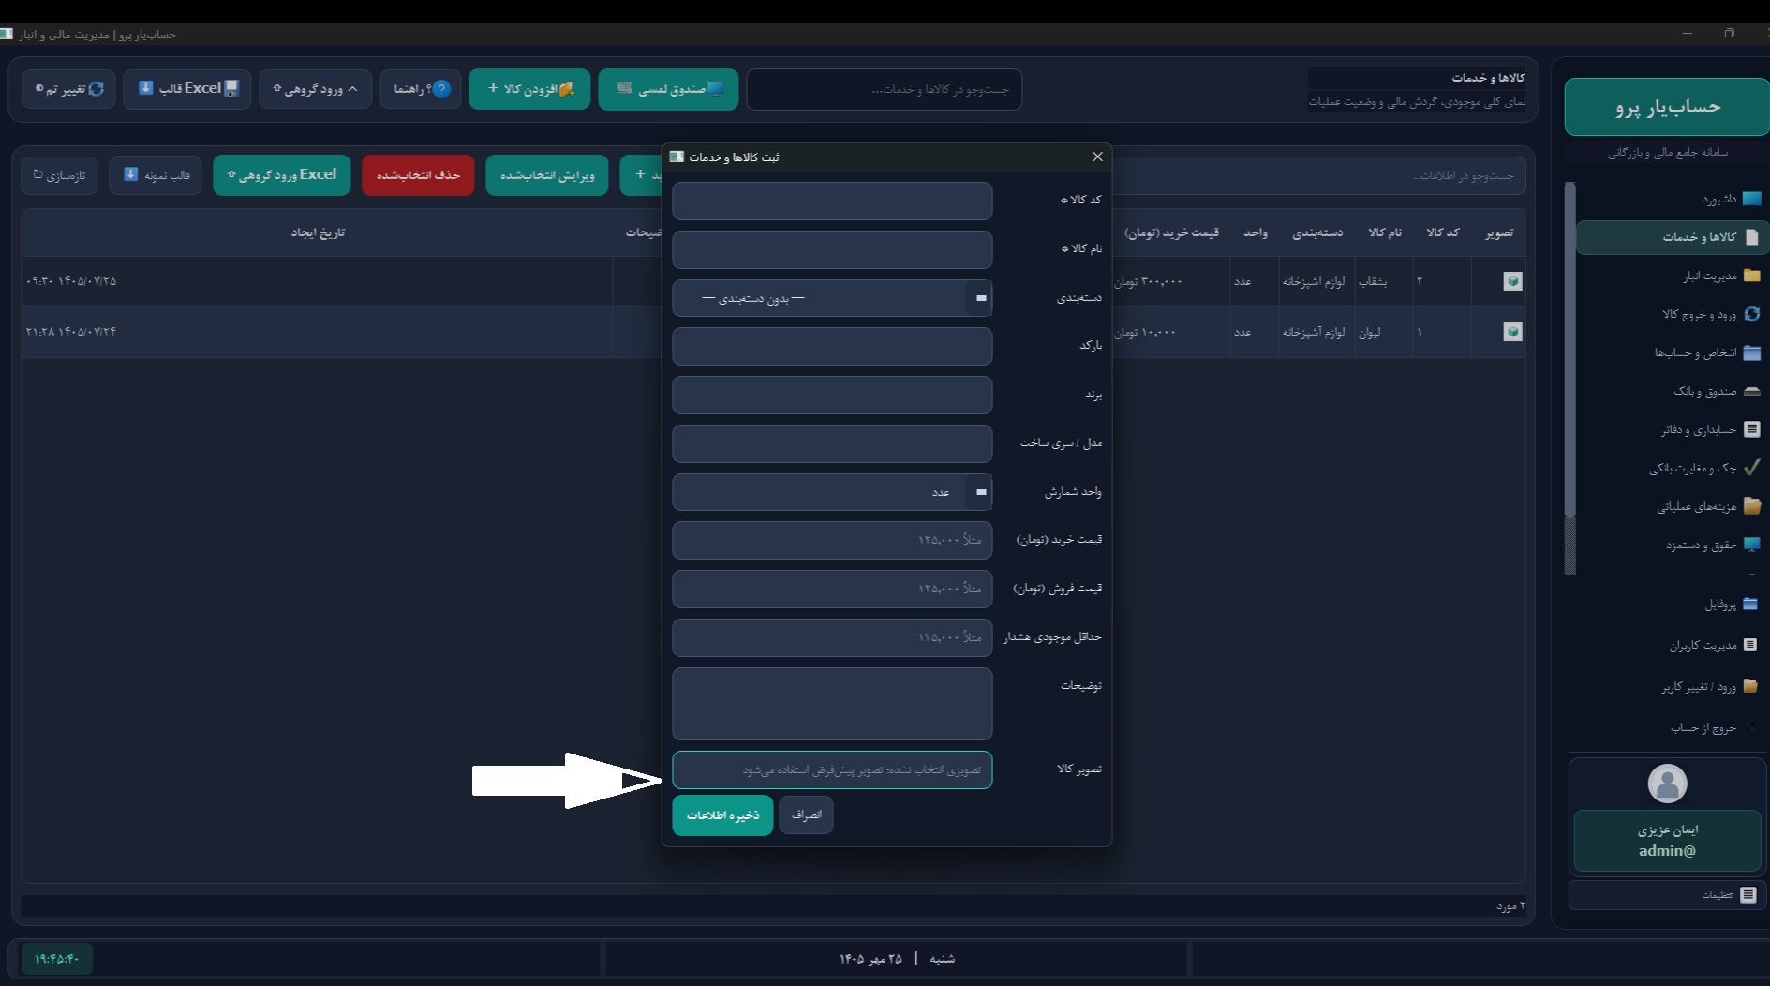Click the قیمت خرید (تومان) field

pos(832,541)
